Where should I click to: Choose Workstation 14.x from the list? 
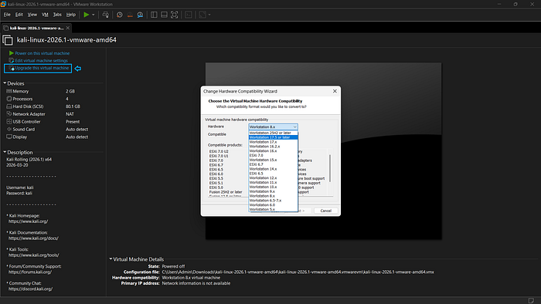[x=273, y=169]
